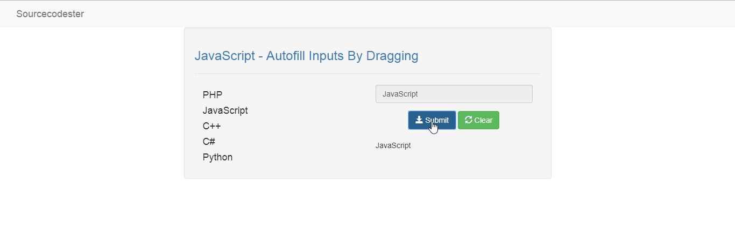Click the page heading Autofill Inputs By Dragging
Viewport: 735px width, 250px height.
pos(306,56)
